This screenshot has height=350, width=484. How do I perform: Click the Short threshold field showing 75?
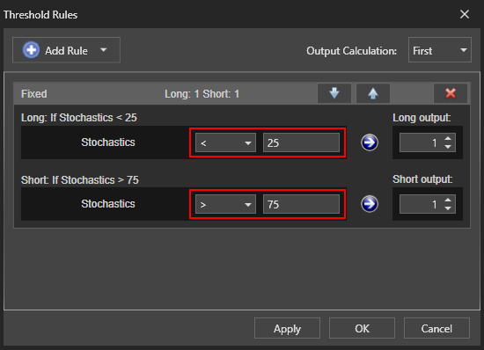click(x=301, y=204)
